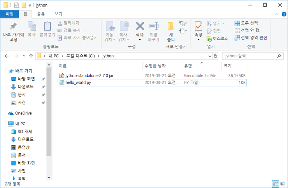
Task: Click 모두 선택 to select all files
Action: 246,23
